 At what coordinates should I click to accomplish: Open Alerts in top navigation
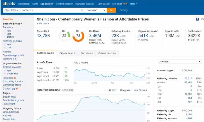tap(35, 4)
